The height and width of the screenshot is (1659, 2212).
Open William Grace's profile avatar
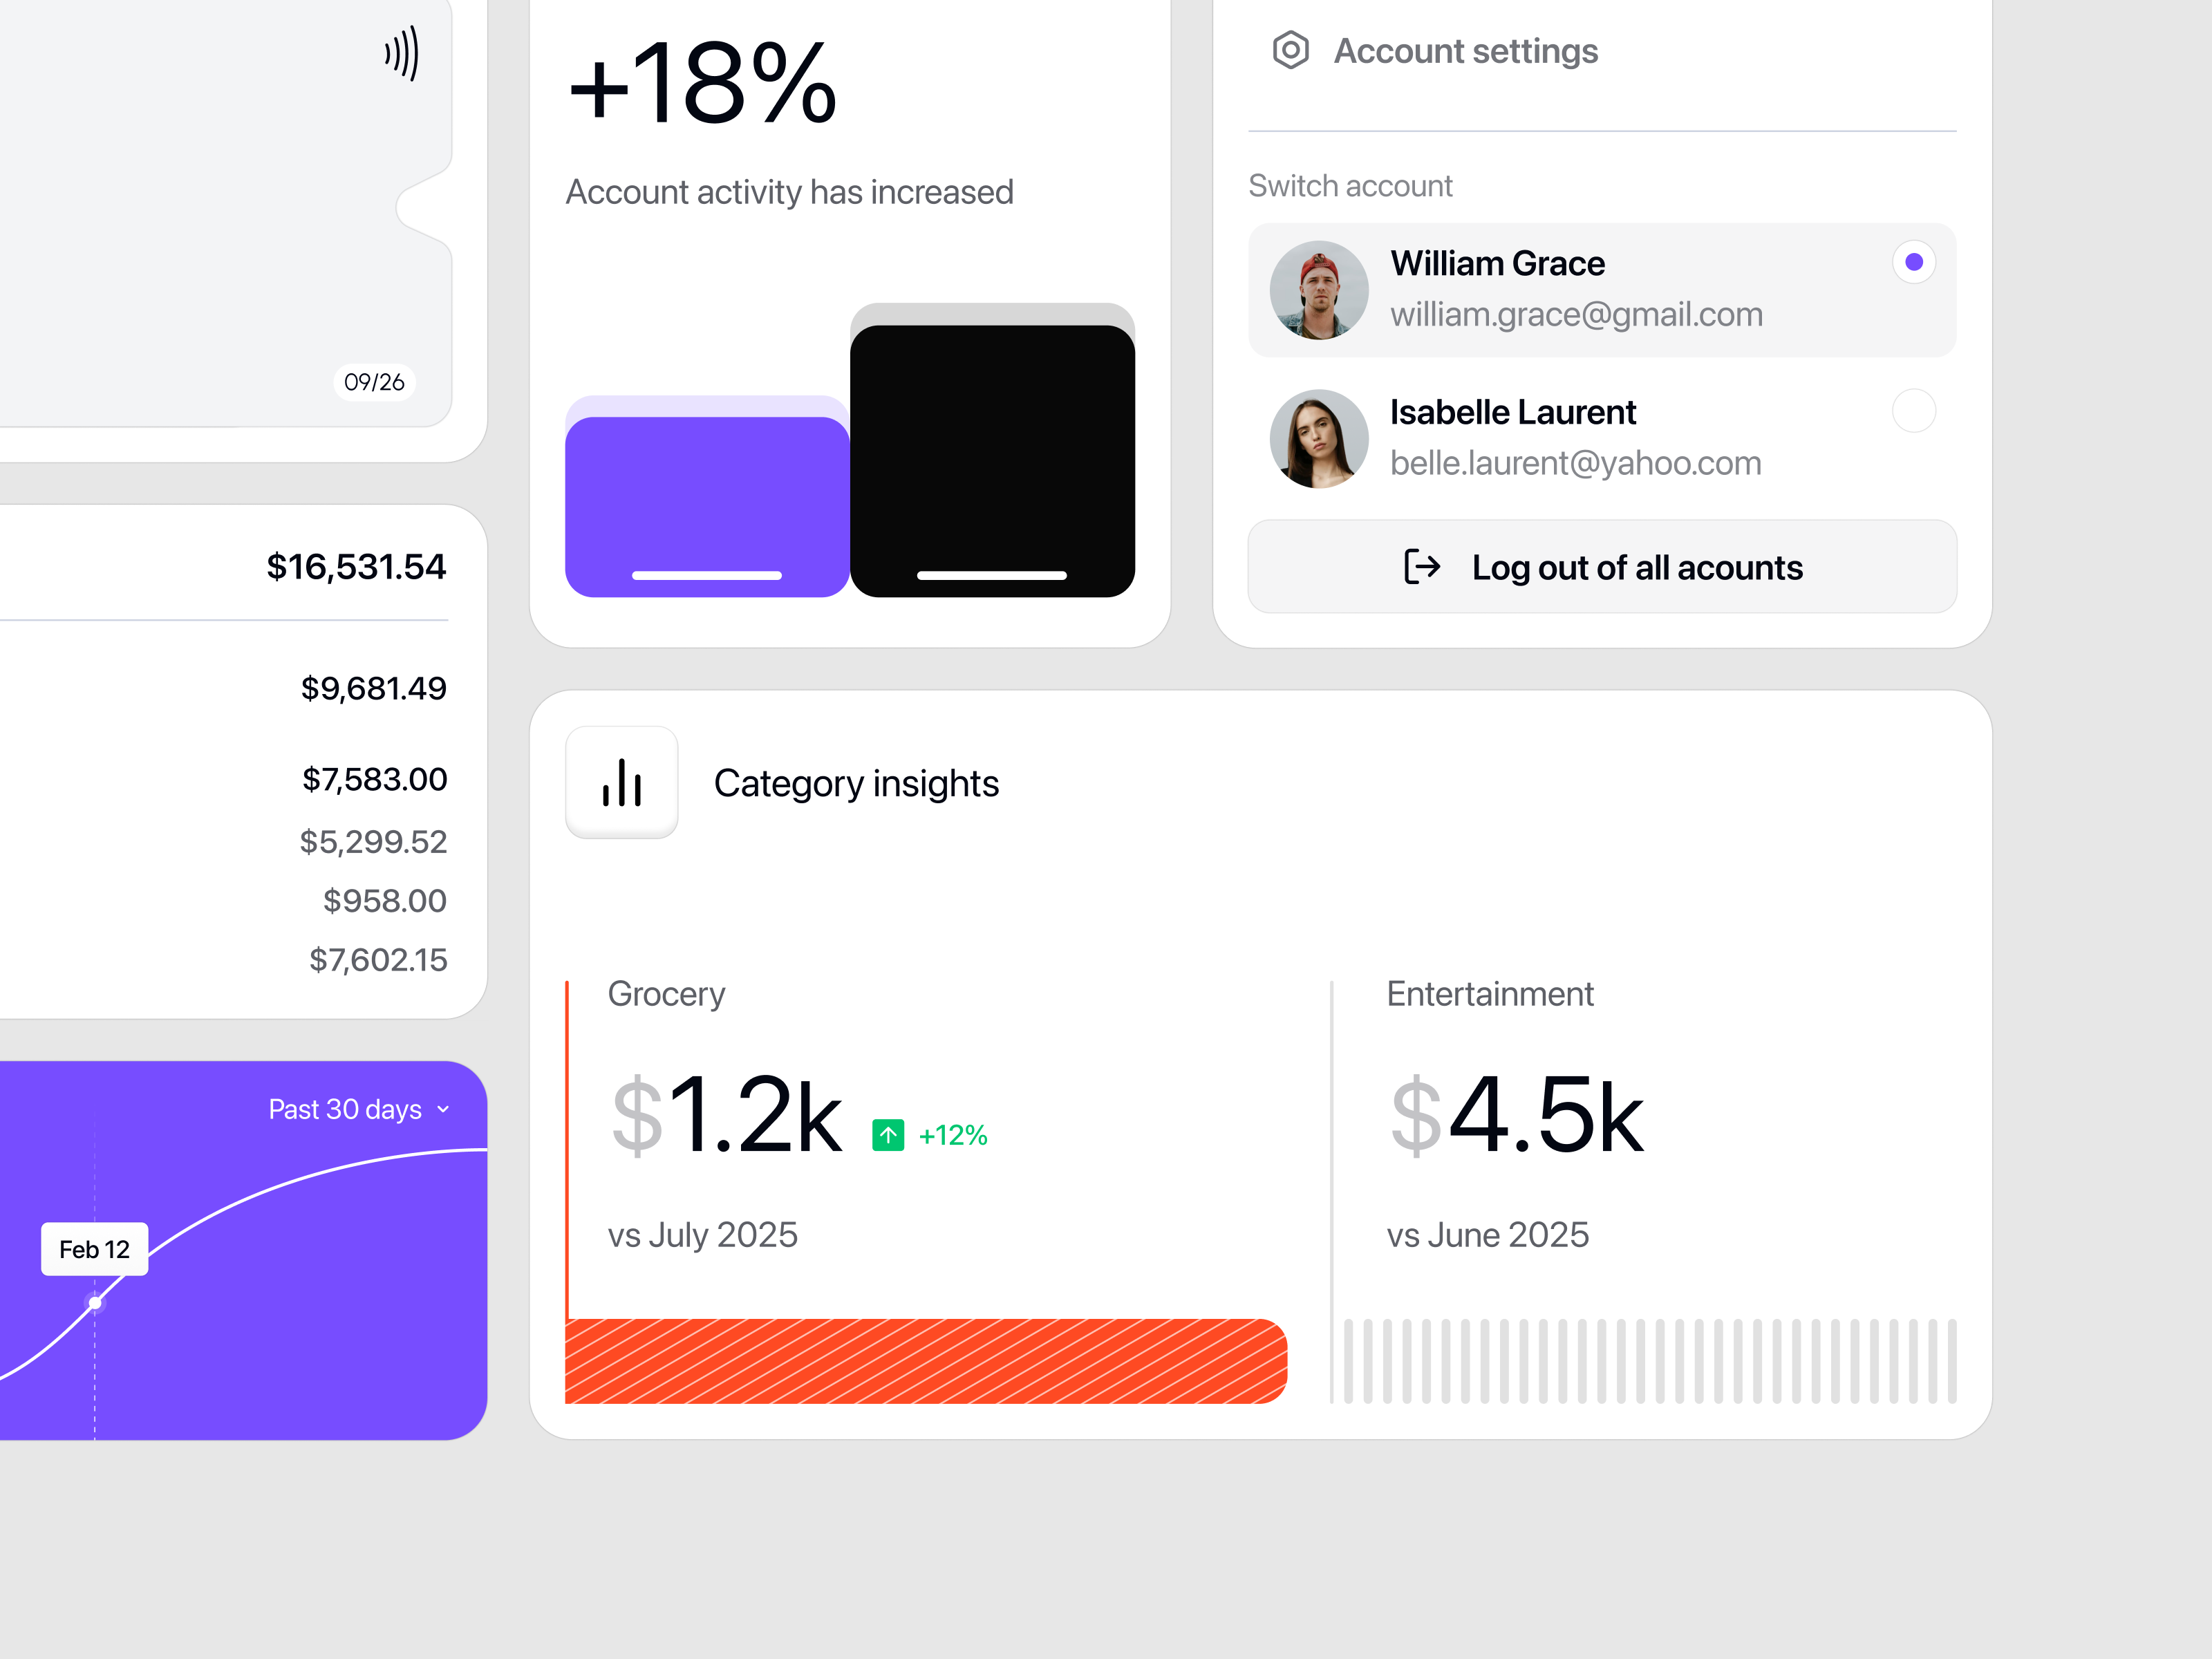pyautogui.click(x=1319, y=290)
